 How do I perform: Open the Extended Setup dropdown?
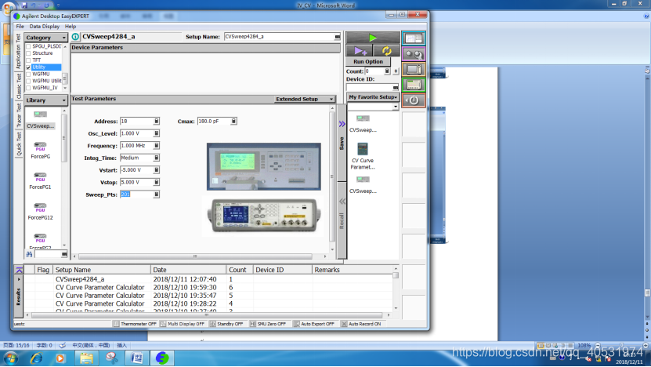point(305,99)
